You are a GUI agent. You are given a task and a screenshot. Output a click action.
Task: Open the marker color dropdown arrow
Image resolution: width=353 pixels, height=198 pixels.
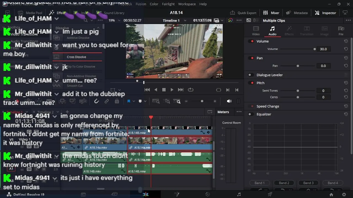pos(145,101)
